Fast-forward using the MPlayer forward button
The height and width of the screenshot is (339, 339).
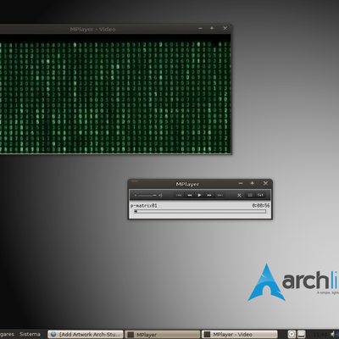[x=209, y=195]
